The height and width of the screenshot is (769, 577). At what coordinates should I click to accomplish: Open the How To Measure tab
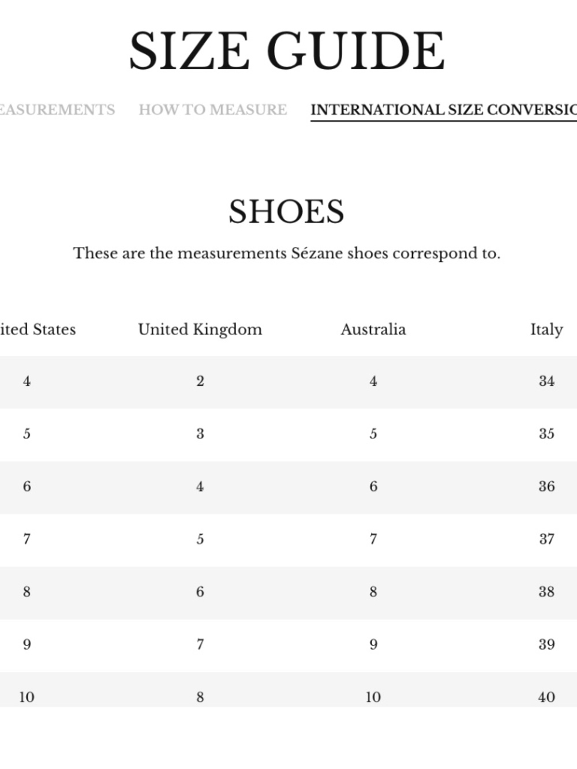(212, 110)
